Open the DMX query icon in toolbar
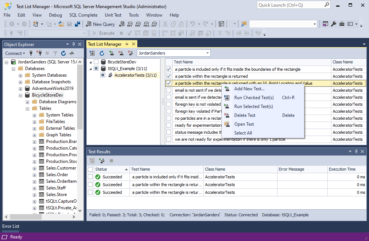The width and height of the screenshot is (369, 241). point(138,24)
